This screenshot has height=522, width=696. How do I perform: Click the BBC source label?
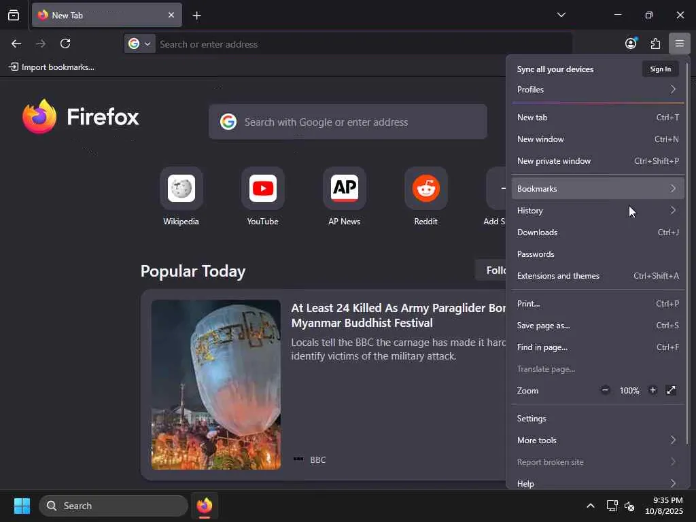tap(318, 460)
